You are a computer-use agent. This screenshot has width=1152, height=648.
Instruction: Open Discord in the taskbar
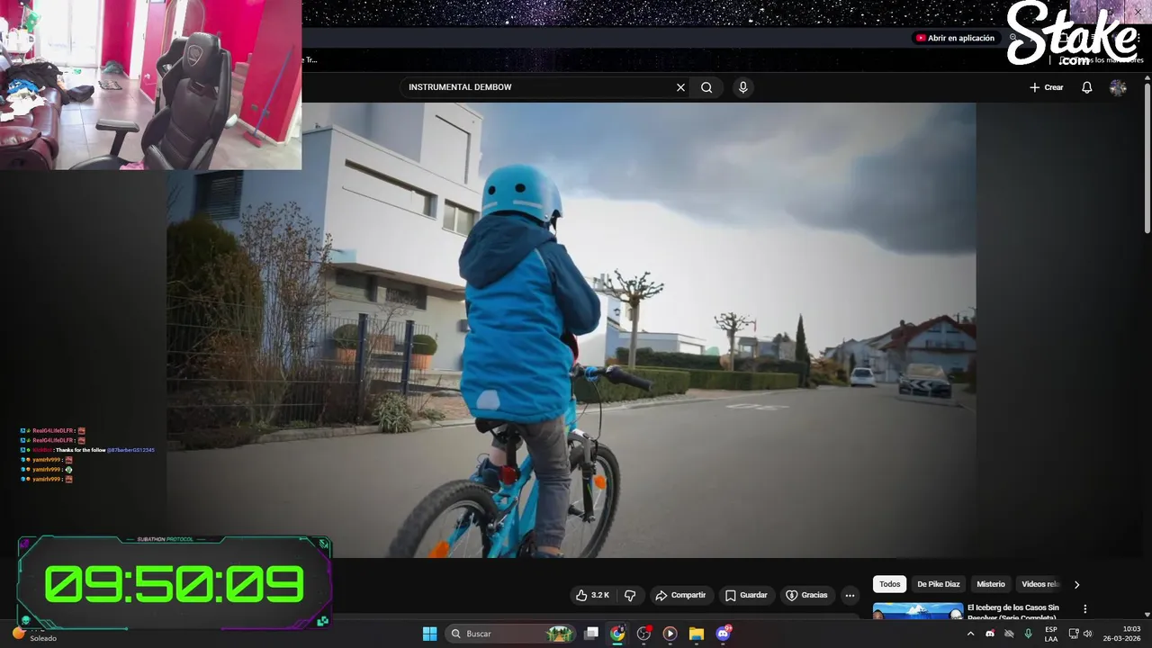pyautogui.click(x=723, y=634)
